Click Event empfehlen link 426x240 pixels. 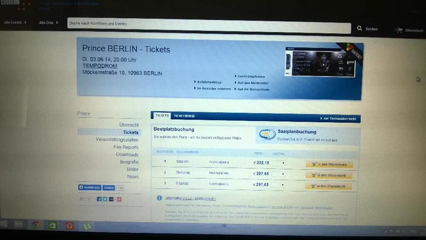tap(251, 76)
